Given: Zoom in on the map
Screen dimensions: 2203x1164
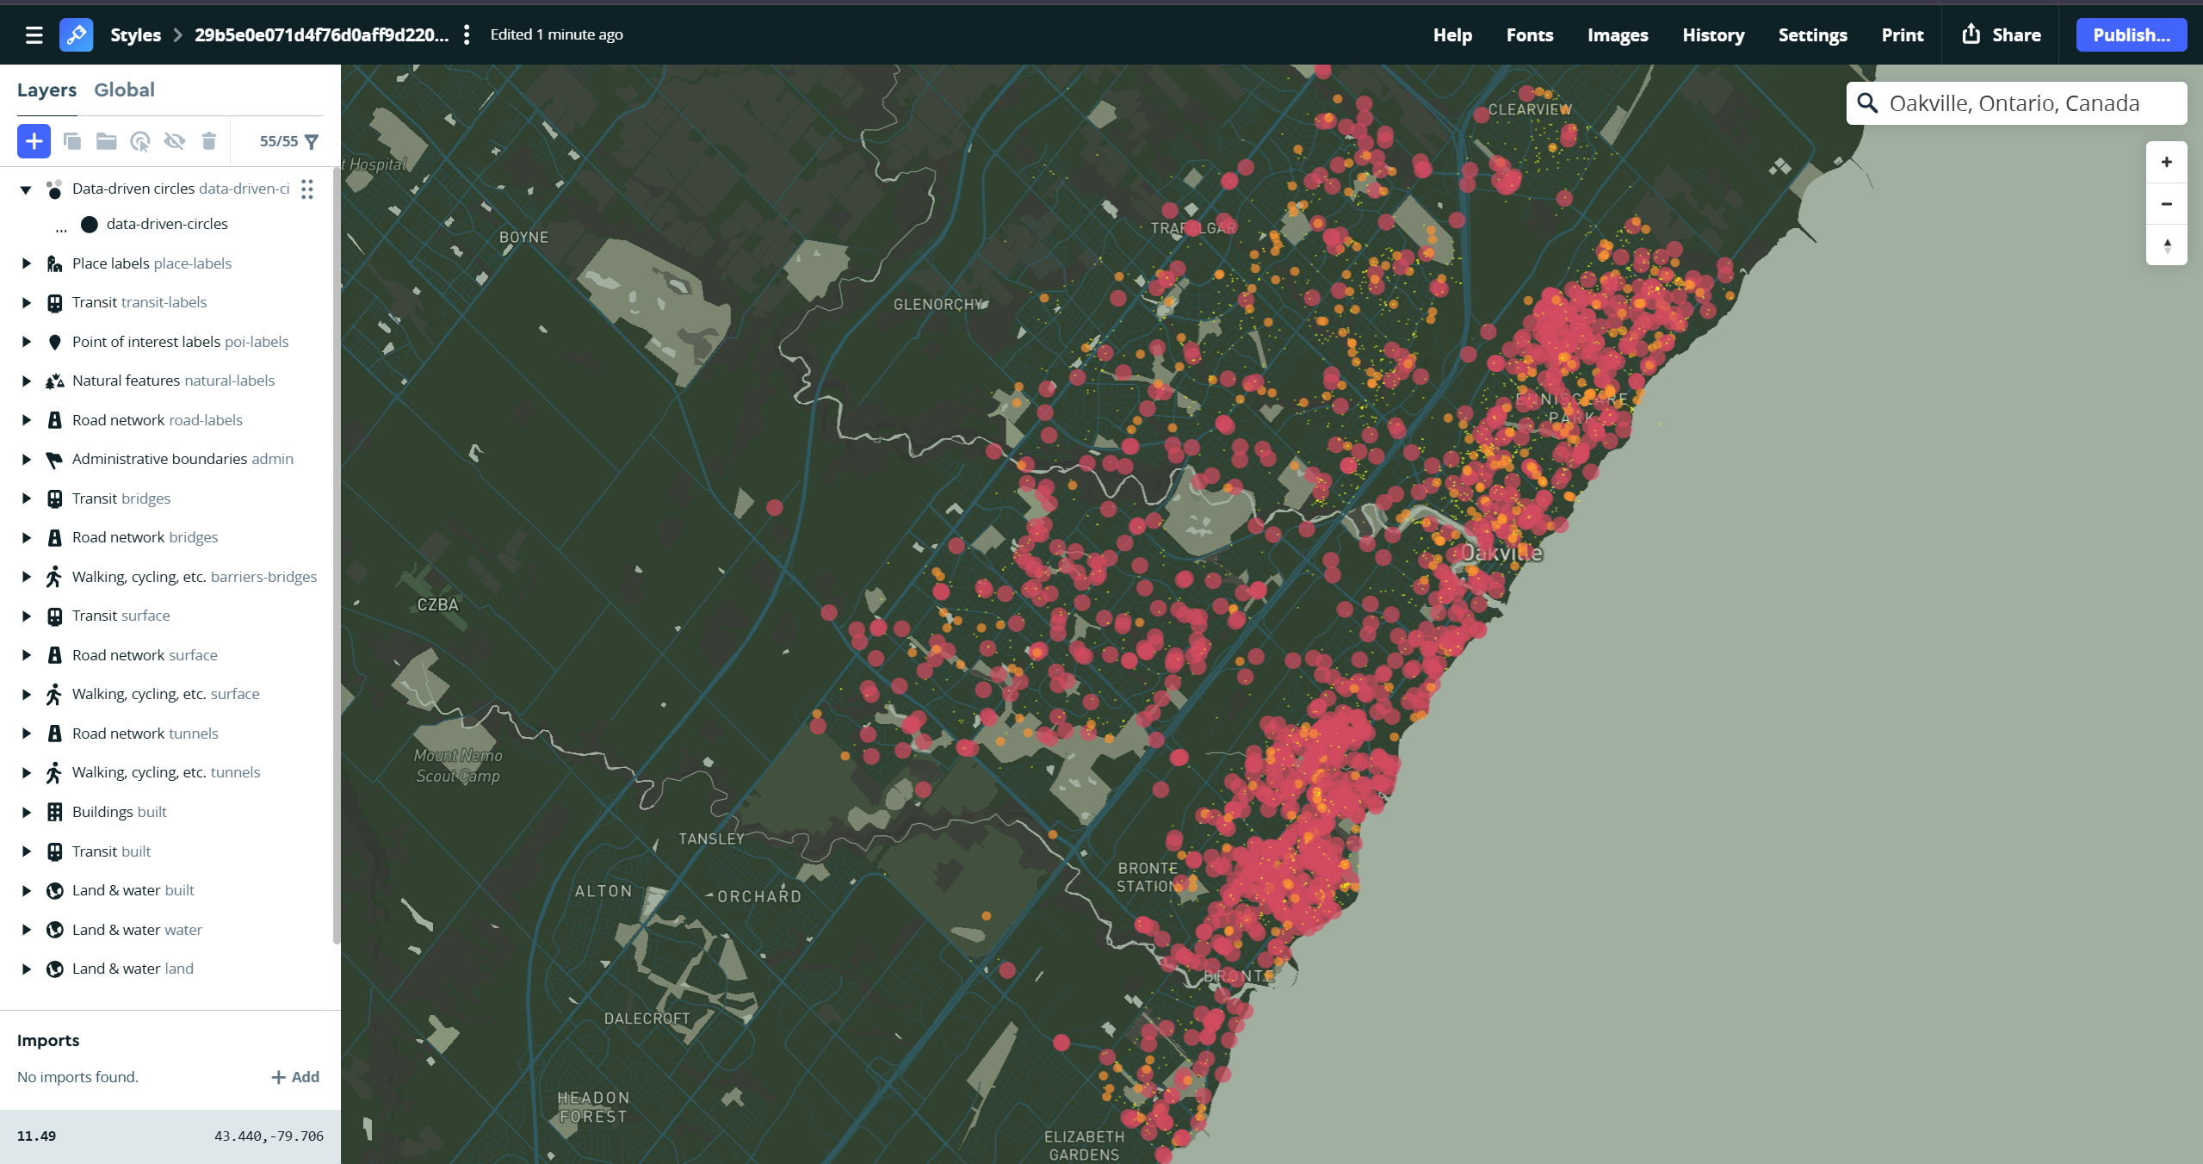Looking at the screenshot, I should (x=2166, y=163).
